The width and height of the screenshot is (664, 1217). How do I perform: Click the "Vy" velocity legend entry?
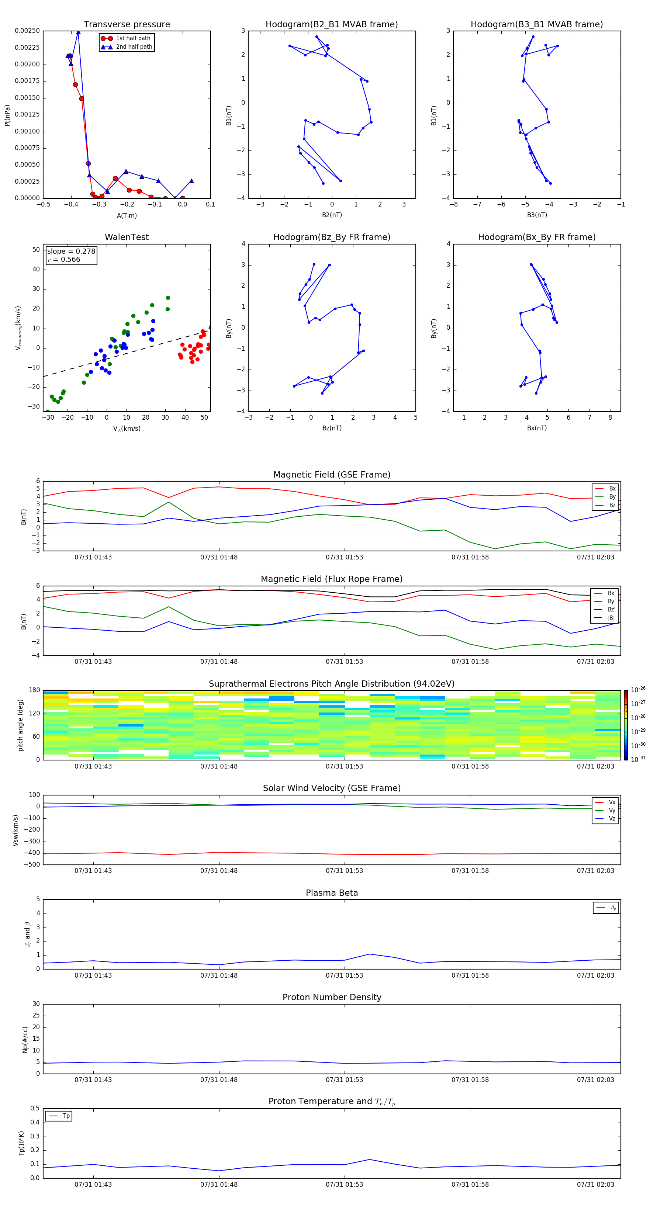coord(605,811)
